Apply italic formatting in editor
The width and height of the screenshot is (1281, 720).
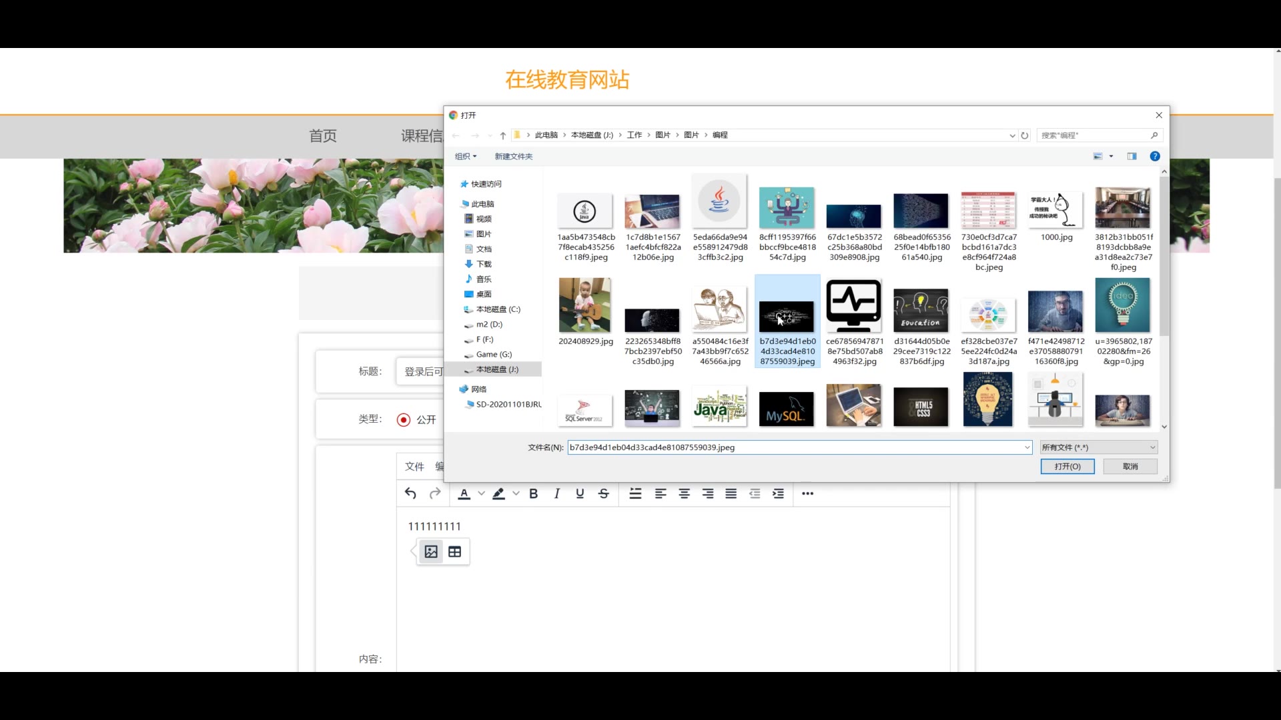556,493
